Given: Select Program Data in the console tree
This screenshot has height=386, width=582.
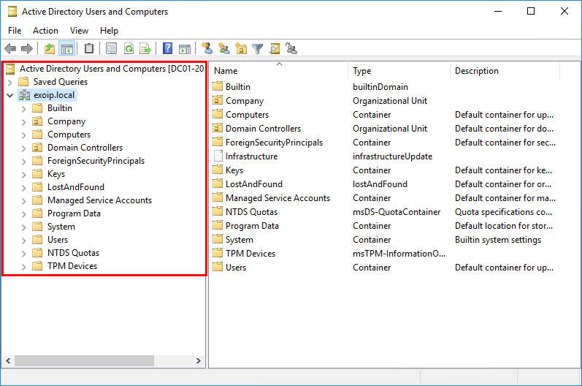Looking at the screenshot, I should click(74, 213).
